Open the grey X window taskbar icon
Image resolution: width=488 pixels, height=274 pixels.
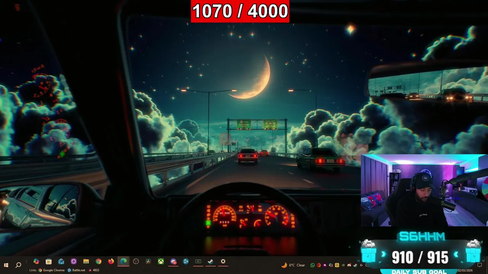[198, 261]
